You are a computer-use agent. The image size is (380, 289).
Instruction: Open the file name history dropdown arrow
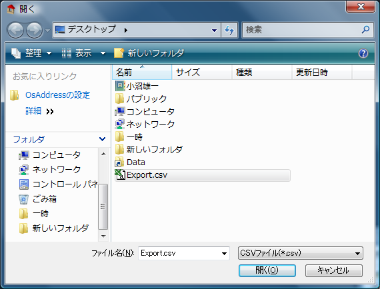[224, 254]
